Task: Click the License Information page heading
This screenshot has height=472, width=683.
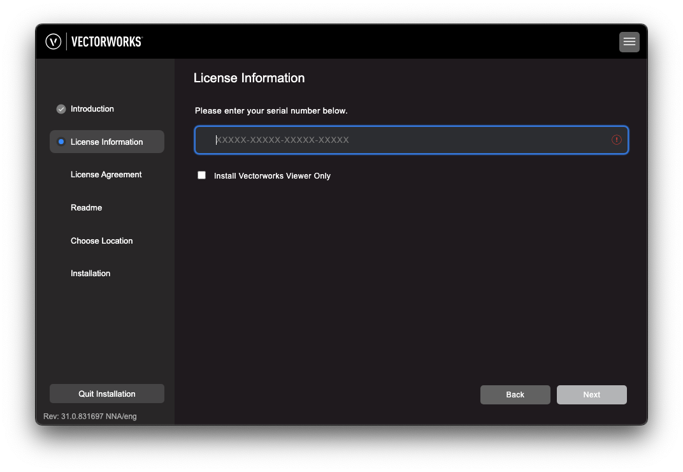Action: coord(249,78)
